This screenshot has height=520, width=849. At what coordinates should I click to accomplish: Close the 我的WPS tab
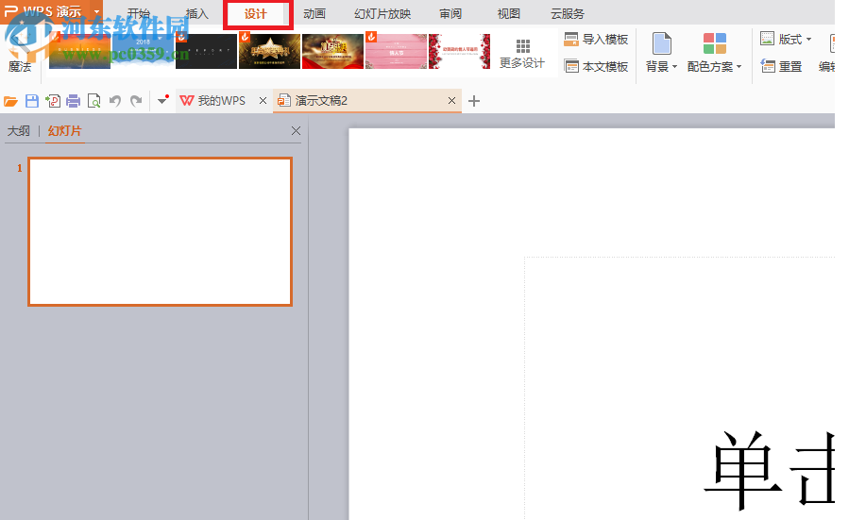pos(263,101)
